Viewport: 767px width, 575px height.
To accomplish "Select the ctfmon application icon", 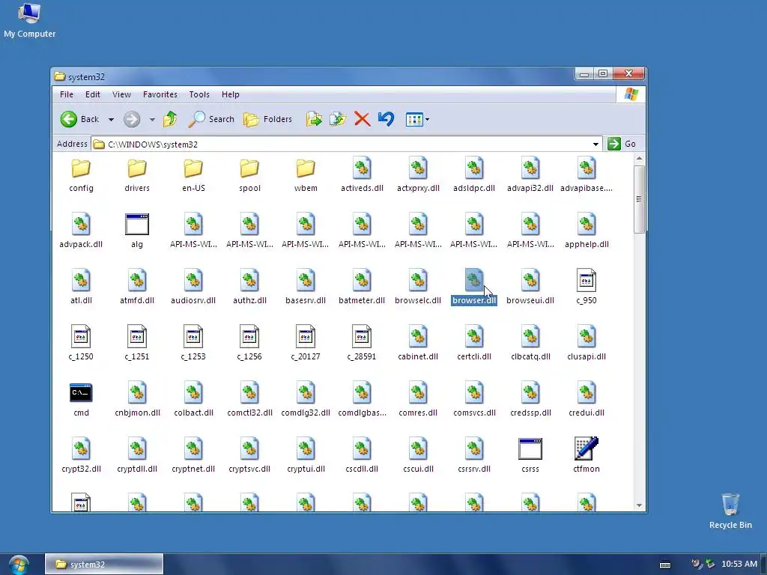I will pos(586,448).
